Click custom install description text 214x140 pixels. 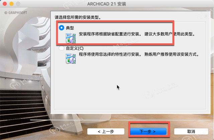point(139,54)
